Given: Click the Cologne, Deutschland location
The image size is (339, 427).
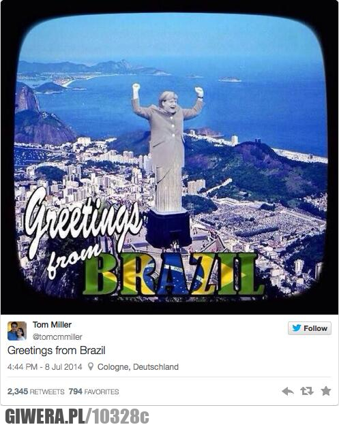Looking at the screenshot, I should pyautogui.click(x=138, y=367).
